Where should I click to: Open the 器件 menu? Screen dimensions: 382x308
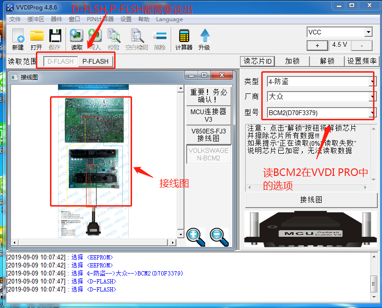click(57, 19)
